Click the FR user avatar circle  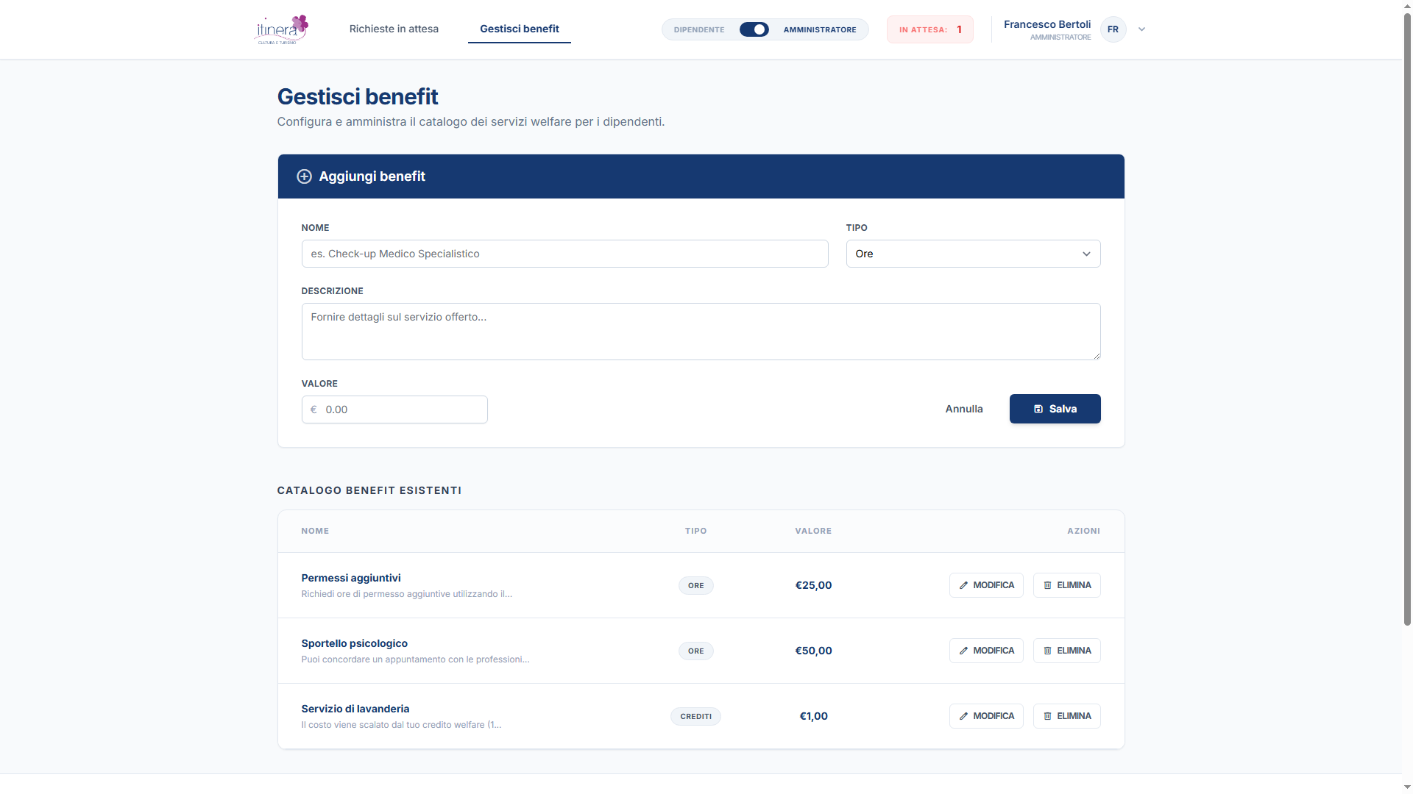(1113, 29)
